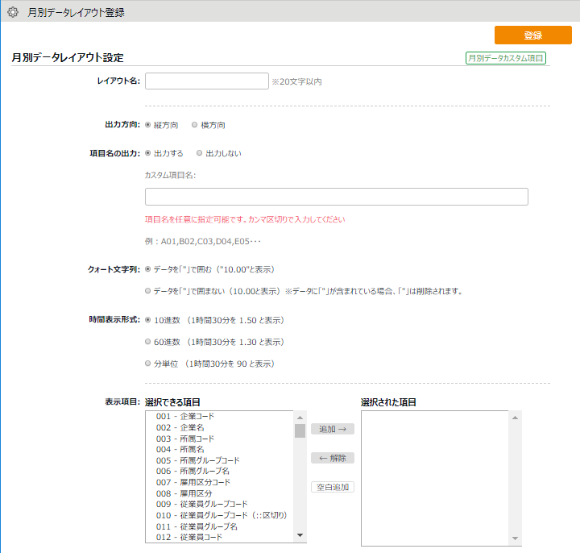This screenshot has width=580, height=553.
Task: Select 004 - 所属名 list item
Action: tap(220, 449)
